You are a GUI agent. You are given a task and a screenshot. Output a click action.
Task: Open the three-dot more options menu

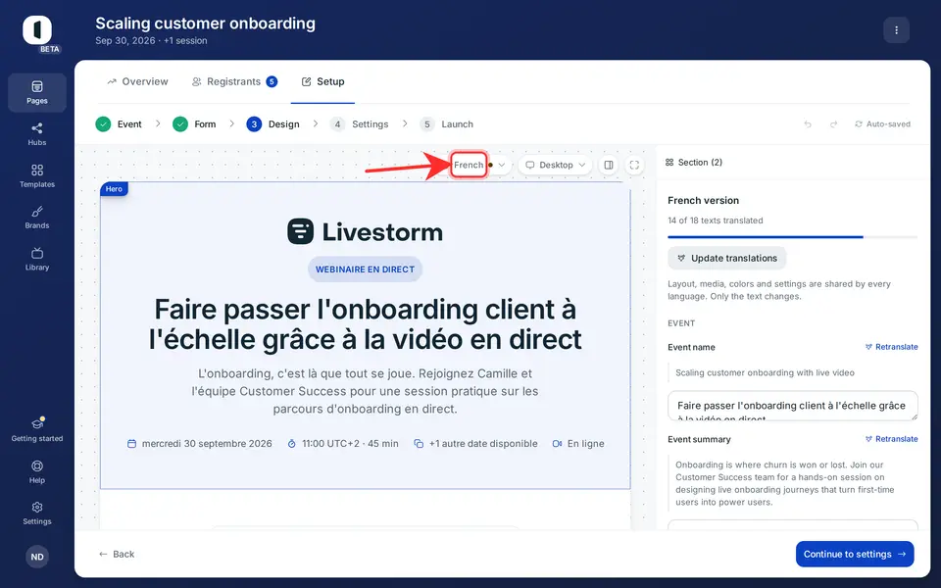[x=897, y=30]
